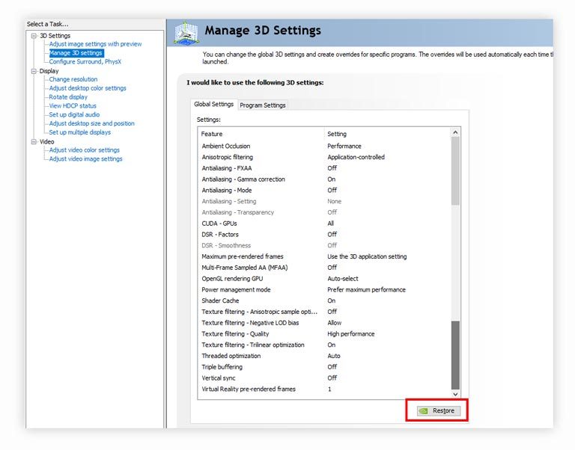Click the Manage 3D Settings header icon

186,34
